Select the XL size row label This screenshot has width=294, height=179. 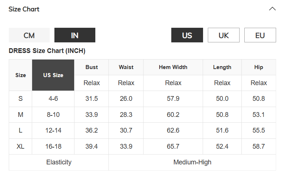20,146
